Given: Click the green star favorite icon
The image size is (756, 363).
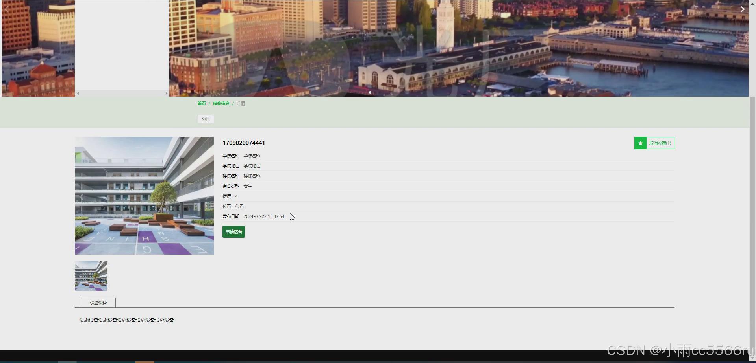Looking at the screenshot, I should (640, 143).
